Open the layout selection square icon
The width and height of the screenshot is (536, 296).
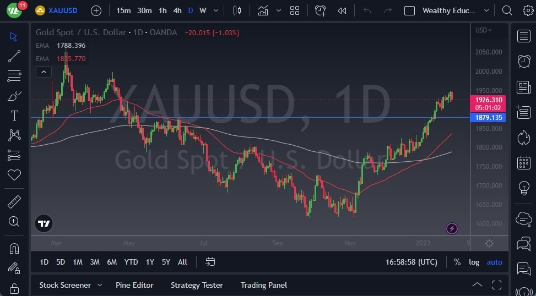point(409,10)
